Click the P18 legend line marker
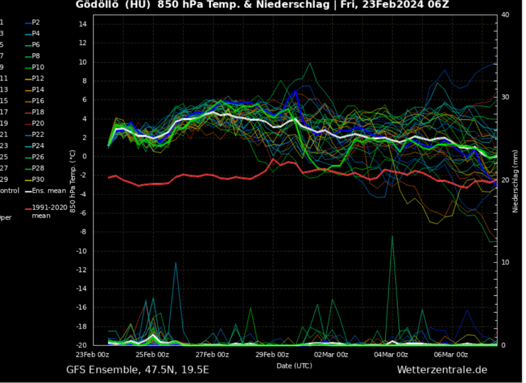Viewport: 526px width, 383px height. point(28,112)
